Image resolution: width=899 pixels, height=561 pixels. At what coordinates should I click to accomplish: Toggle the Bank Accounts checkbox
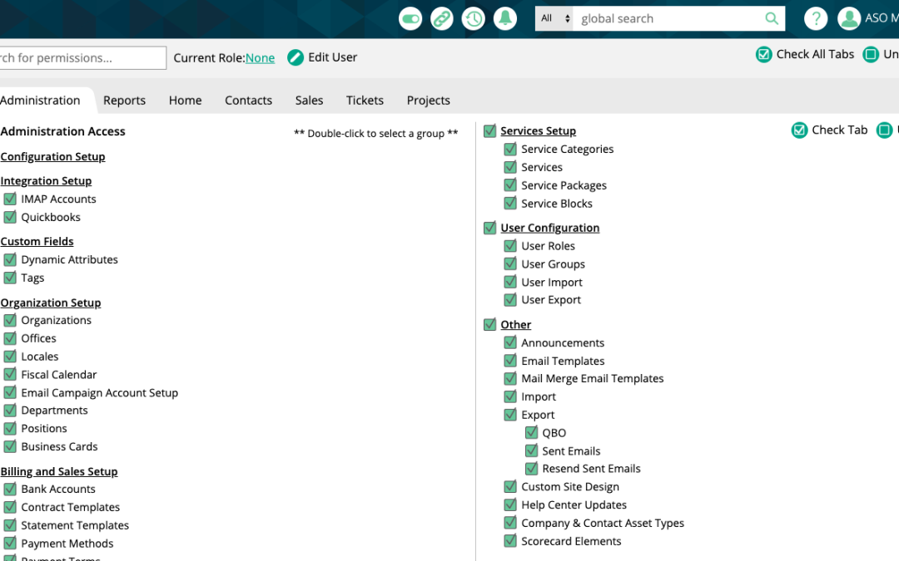10,489
